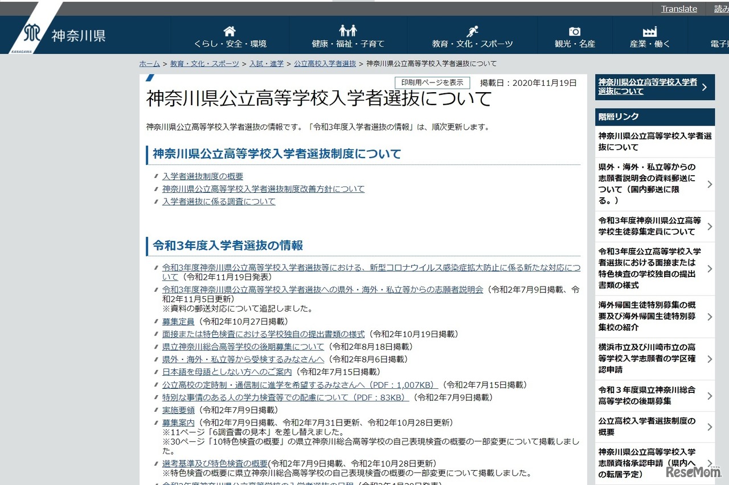This screenshot has height=485, width=729.
Task: Click chevron beside 横浜市立及び川崎市立 sidebar item
Action: pyautogui.click(x=709, y=359)
